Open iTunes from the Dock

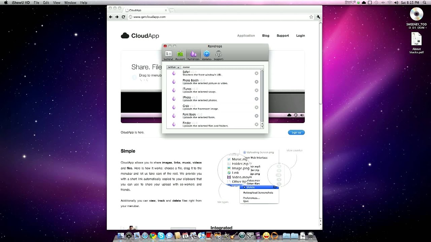(201, 236)
